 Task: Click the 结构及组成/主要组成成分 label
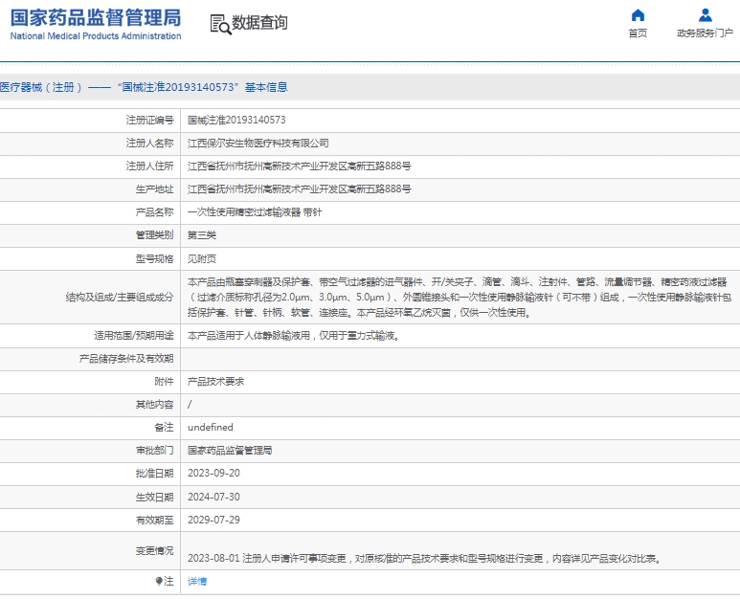coord(120,298)
